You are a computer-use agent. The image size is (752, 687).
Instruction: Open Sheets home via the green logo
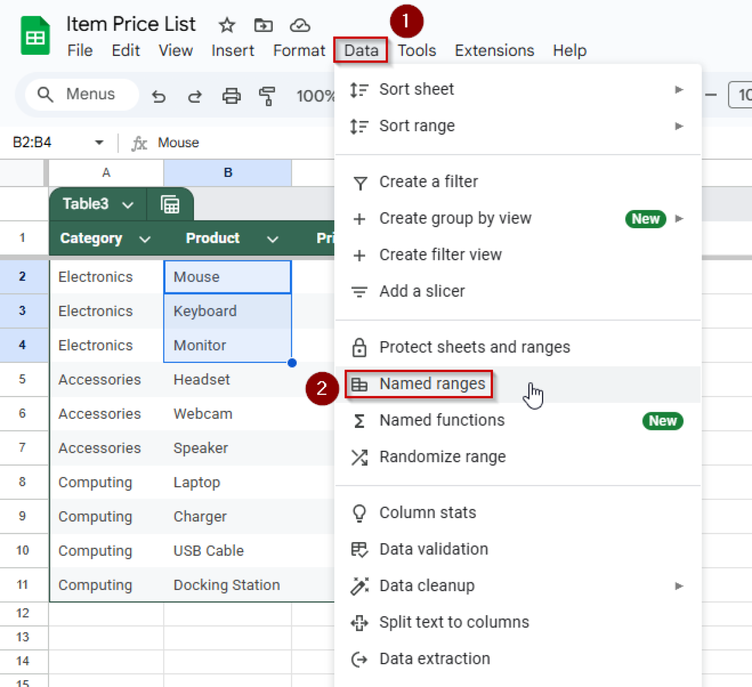[x=35, y=35]
